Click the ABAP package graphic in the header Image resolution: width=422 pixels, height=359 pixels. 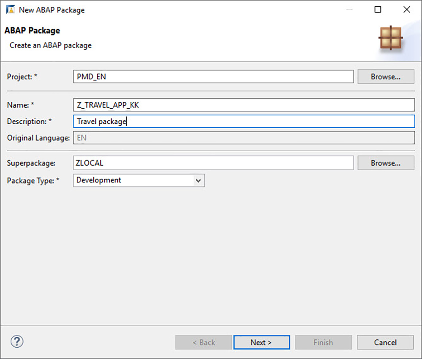tap(390, 38)
